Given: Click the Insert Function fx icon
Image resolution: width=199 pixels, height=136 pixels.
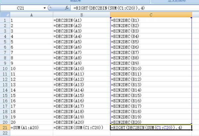Looking at the screenshot, I should point(67,8).
